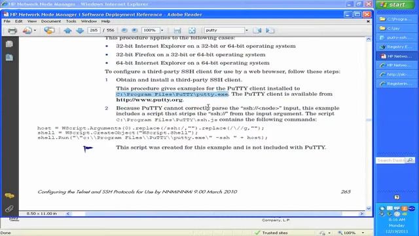Open the zoom percentage dropdown arrow
Image resolution: width=419 pixels, height=236 pixels.
[x=162, y=30]
